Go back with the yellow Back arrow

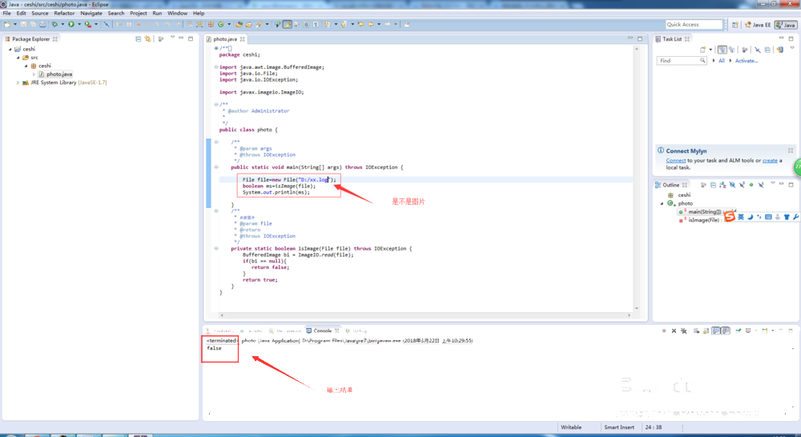pyautogui.click(x=371, y=24)
